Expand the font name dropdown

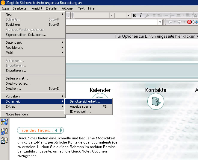[112, 16]
